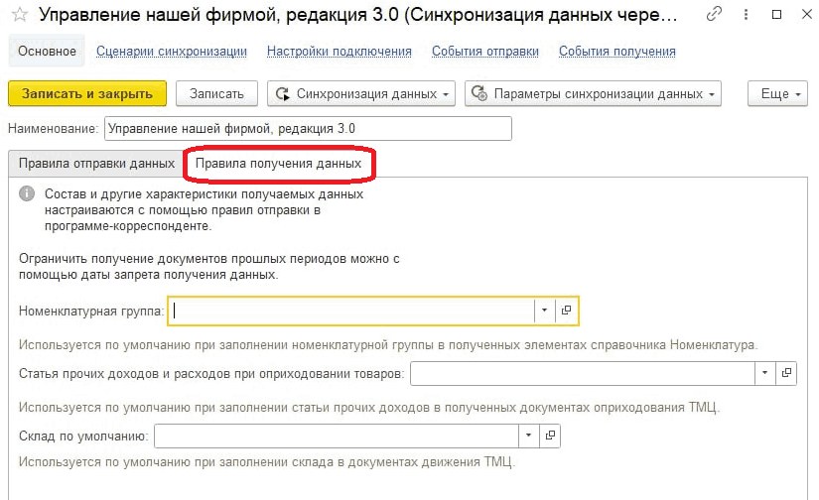Switch to Правила отправки данных tab
This screenshot has height=500, width=819.
[96, 164]
